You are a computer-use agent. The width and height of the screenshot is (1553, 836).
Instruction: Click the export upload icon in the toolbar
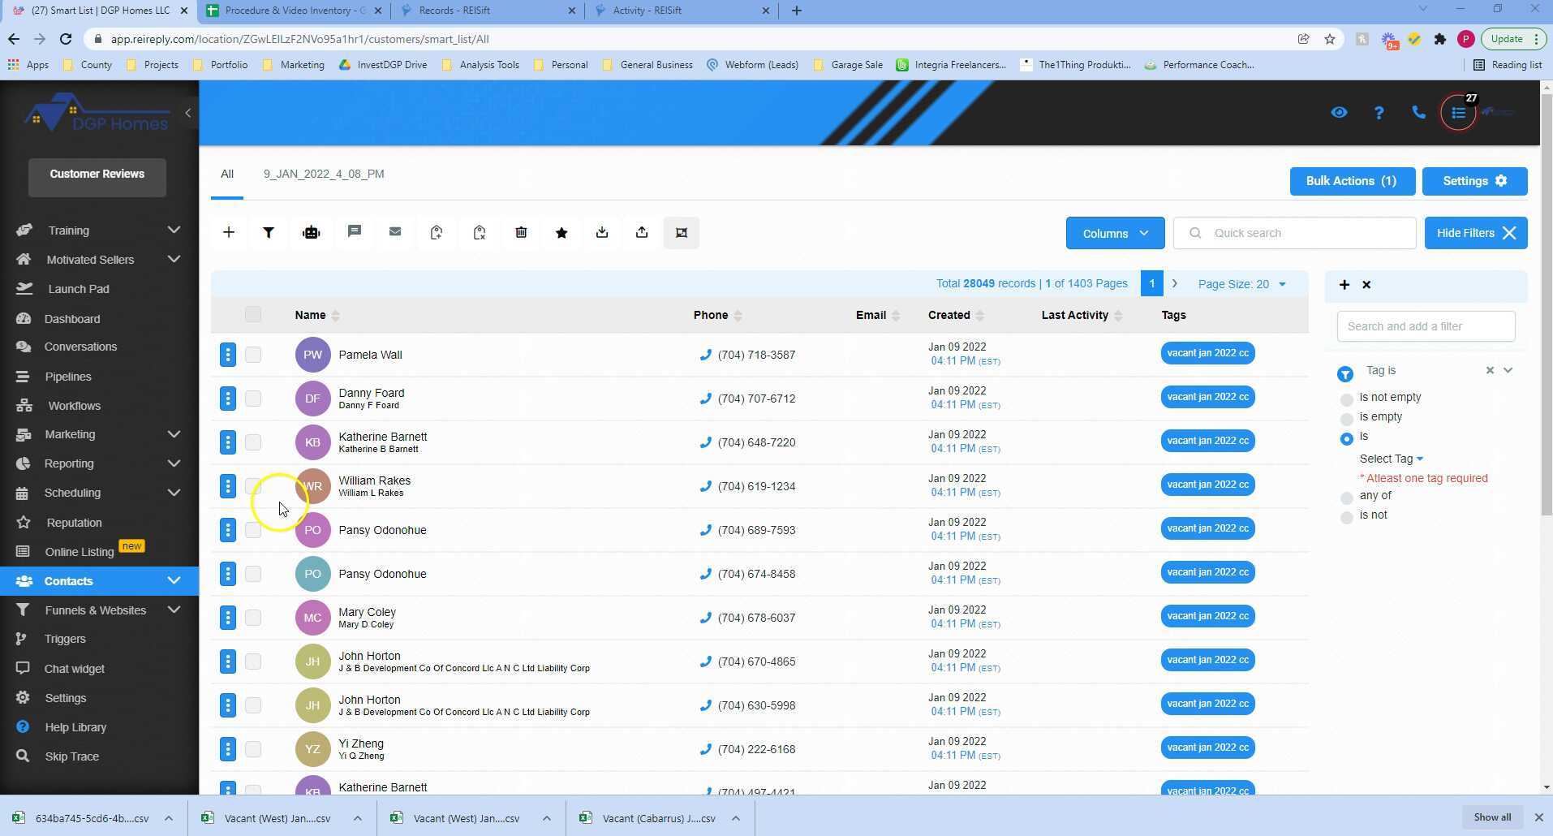click(x=641, y=232)
